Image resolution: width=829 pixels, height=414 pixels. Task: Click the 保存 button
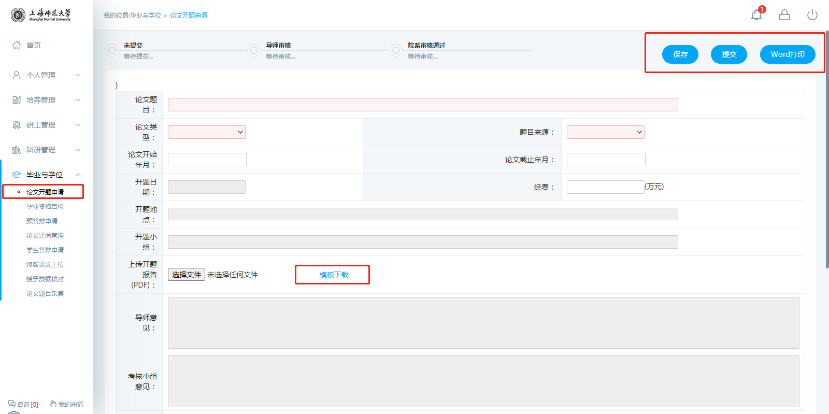pos(680,54)
